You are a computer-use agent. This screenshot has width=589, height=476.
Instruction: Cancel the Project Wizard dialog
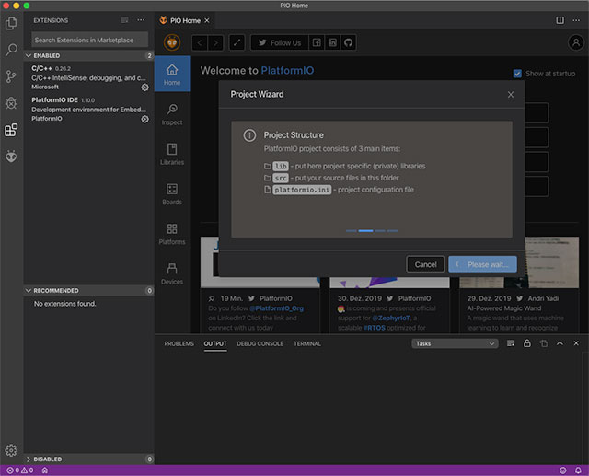tap(425, 264)
